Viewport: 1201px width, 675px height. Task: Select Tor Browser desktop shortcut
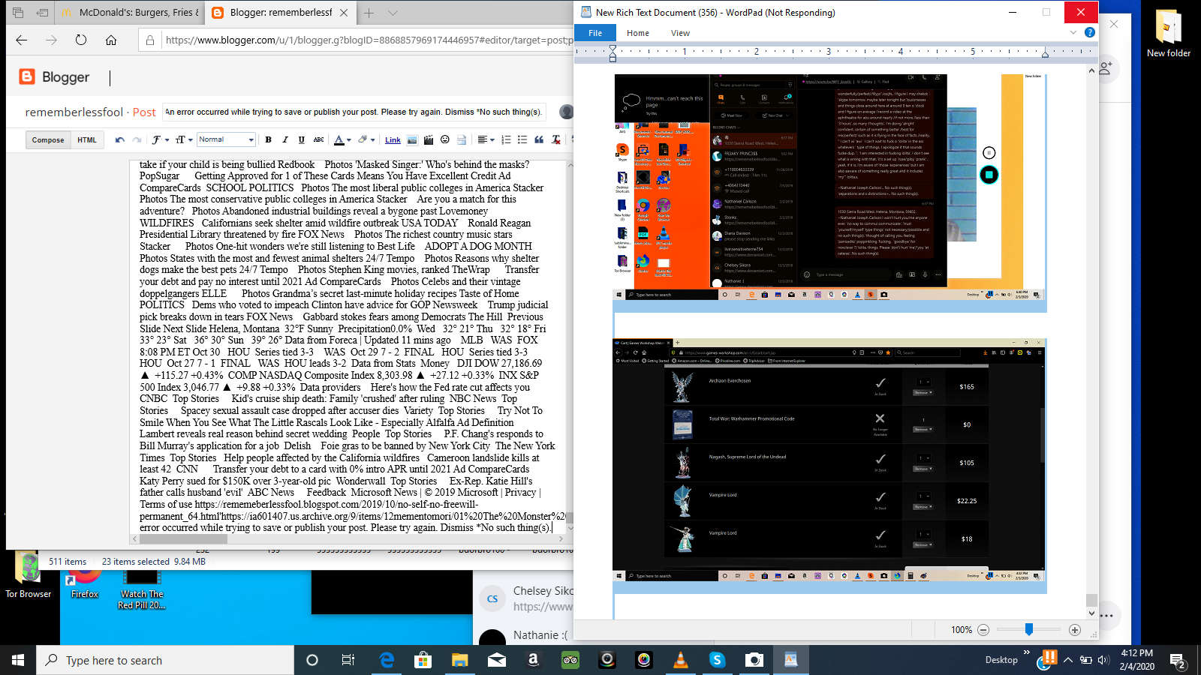pos(29,575)
